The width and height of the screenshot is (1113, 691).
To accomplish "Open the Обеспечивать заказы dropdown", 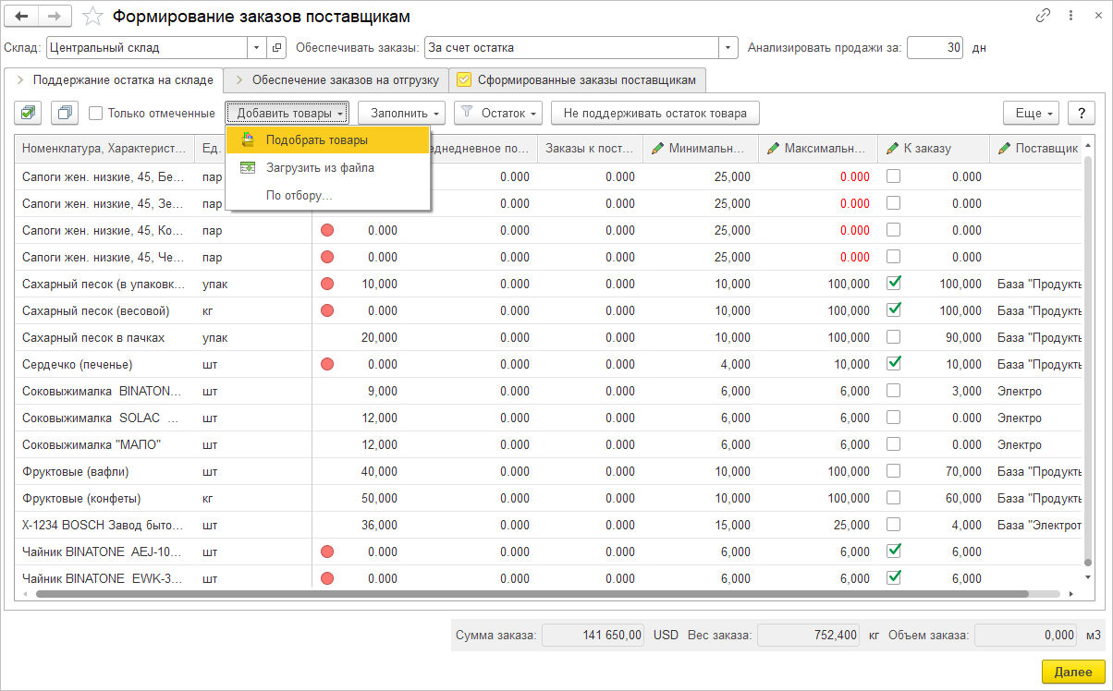I will pos(728,47).
